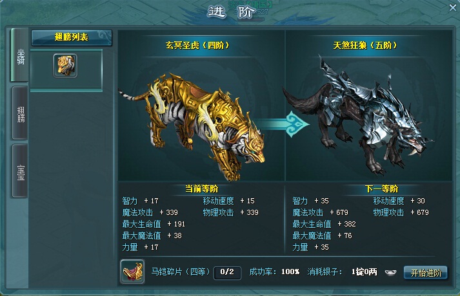This screenshot has height=296, width=460.
Task: Switch to the 宝宝 pet side tab
Action: (x=21, y=171)
